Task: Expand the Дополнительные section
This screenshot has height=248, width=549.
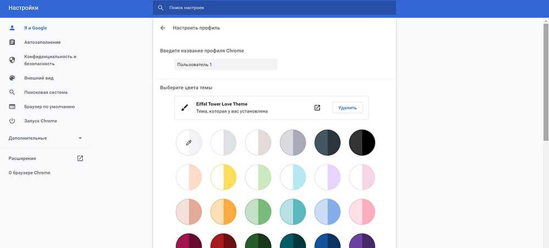Action: click(80, 138)
